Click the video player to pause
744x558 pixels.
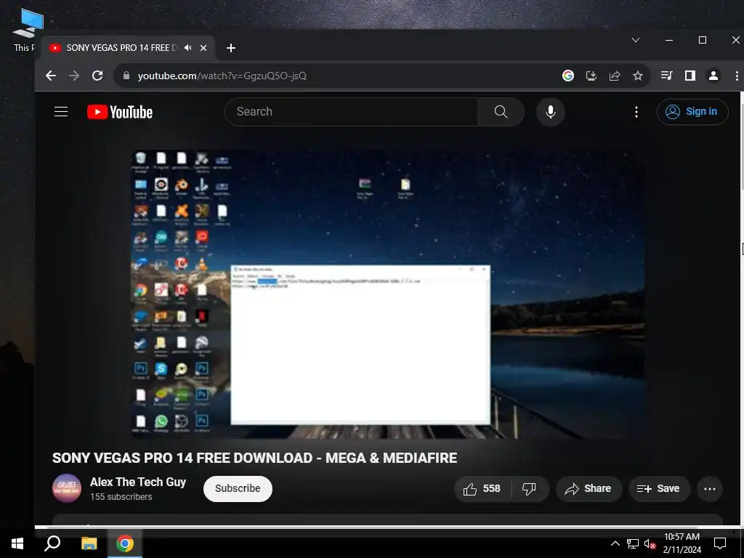(387, 294)
